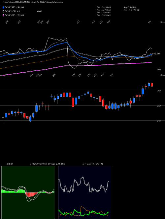Click the '182' price axis label

click(x=159, y=106)
